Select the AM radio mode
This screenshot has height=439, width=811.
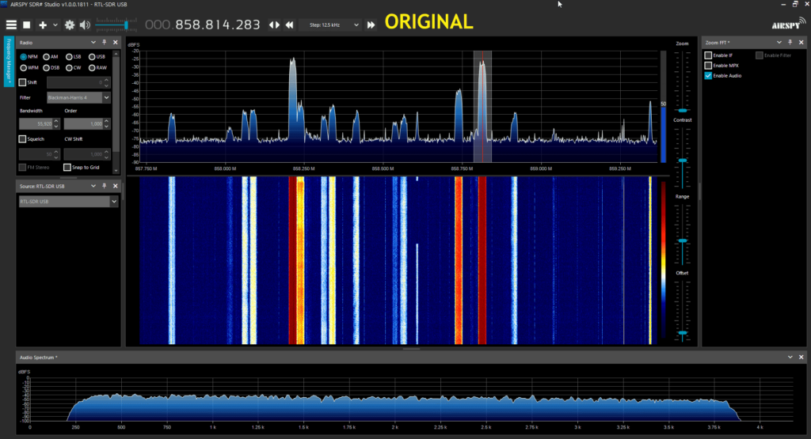(x=51, y=57)
